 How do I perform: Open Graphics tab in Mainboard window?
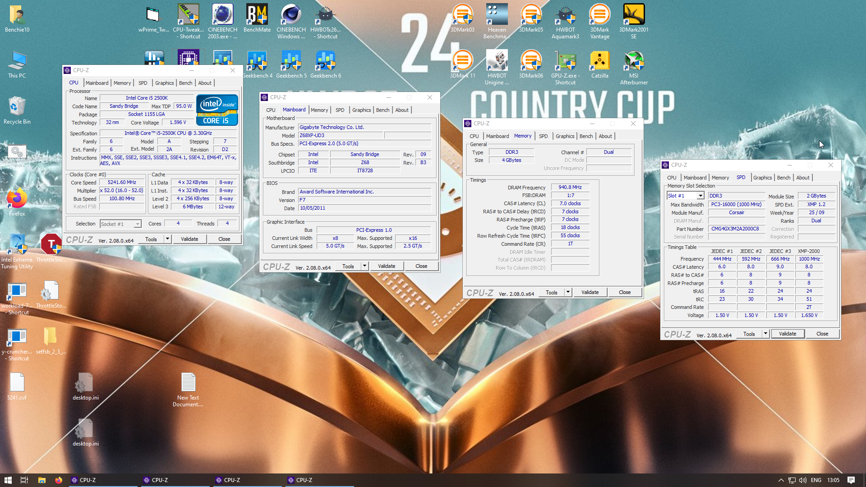[x=361, y=110]
